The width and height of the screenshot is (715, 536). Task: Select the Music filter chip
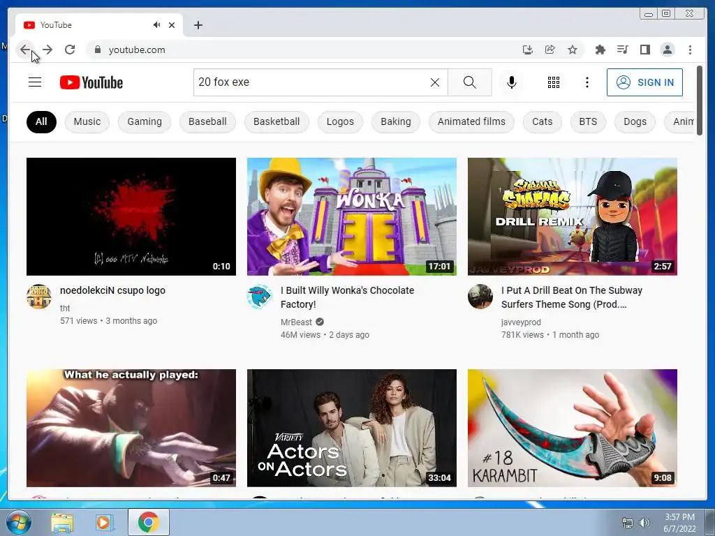point(87,121)
